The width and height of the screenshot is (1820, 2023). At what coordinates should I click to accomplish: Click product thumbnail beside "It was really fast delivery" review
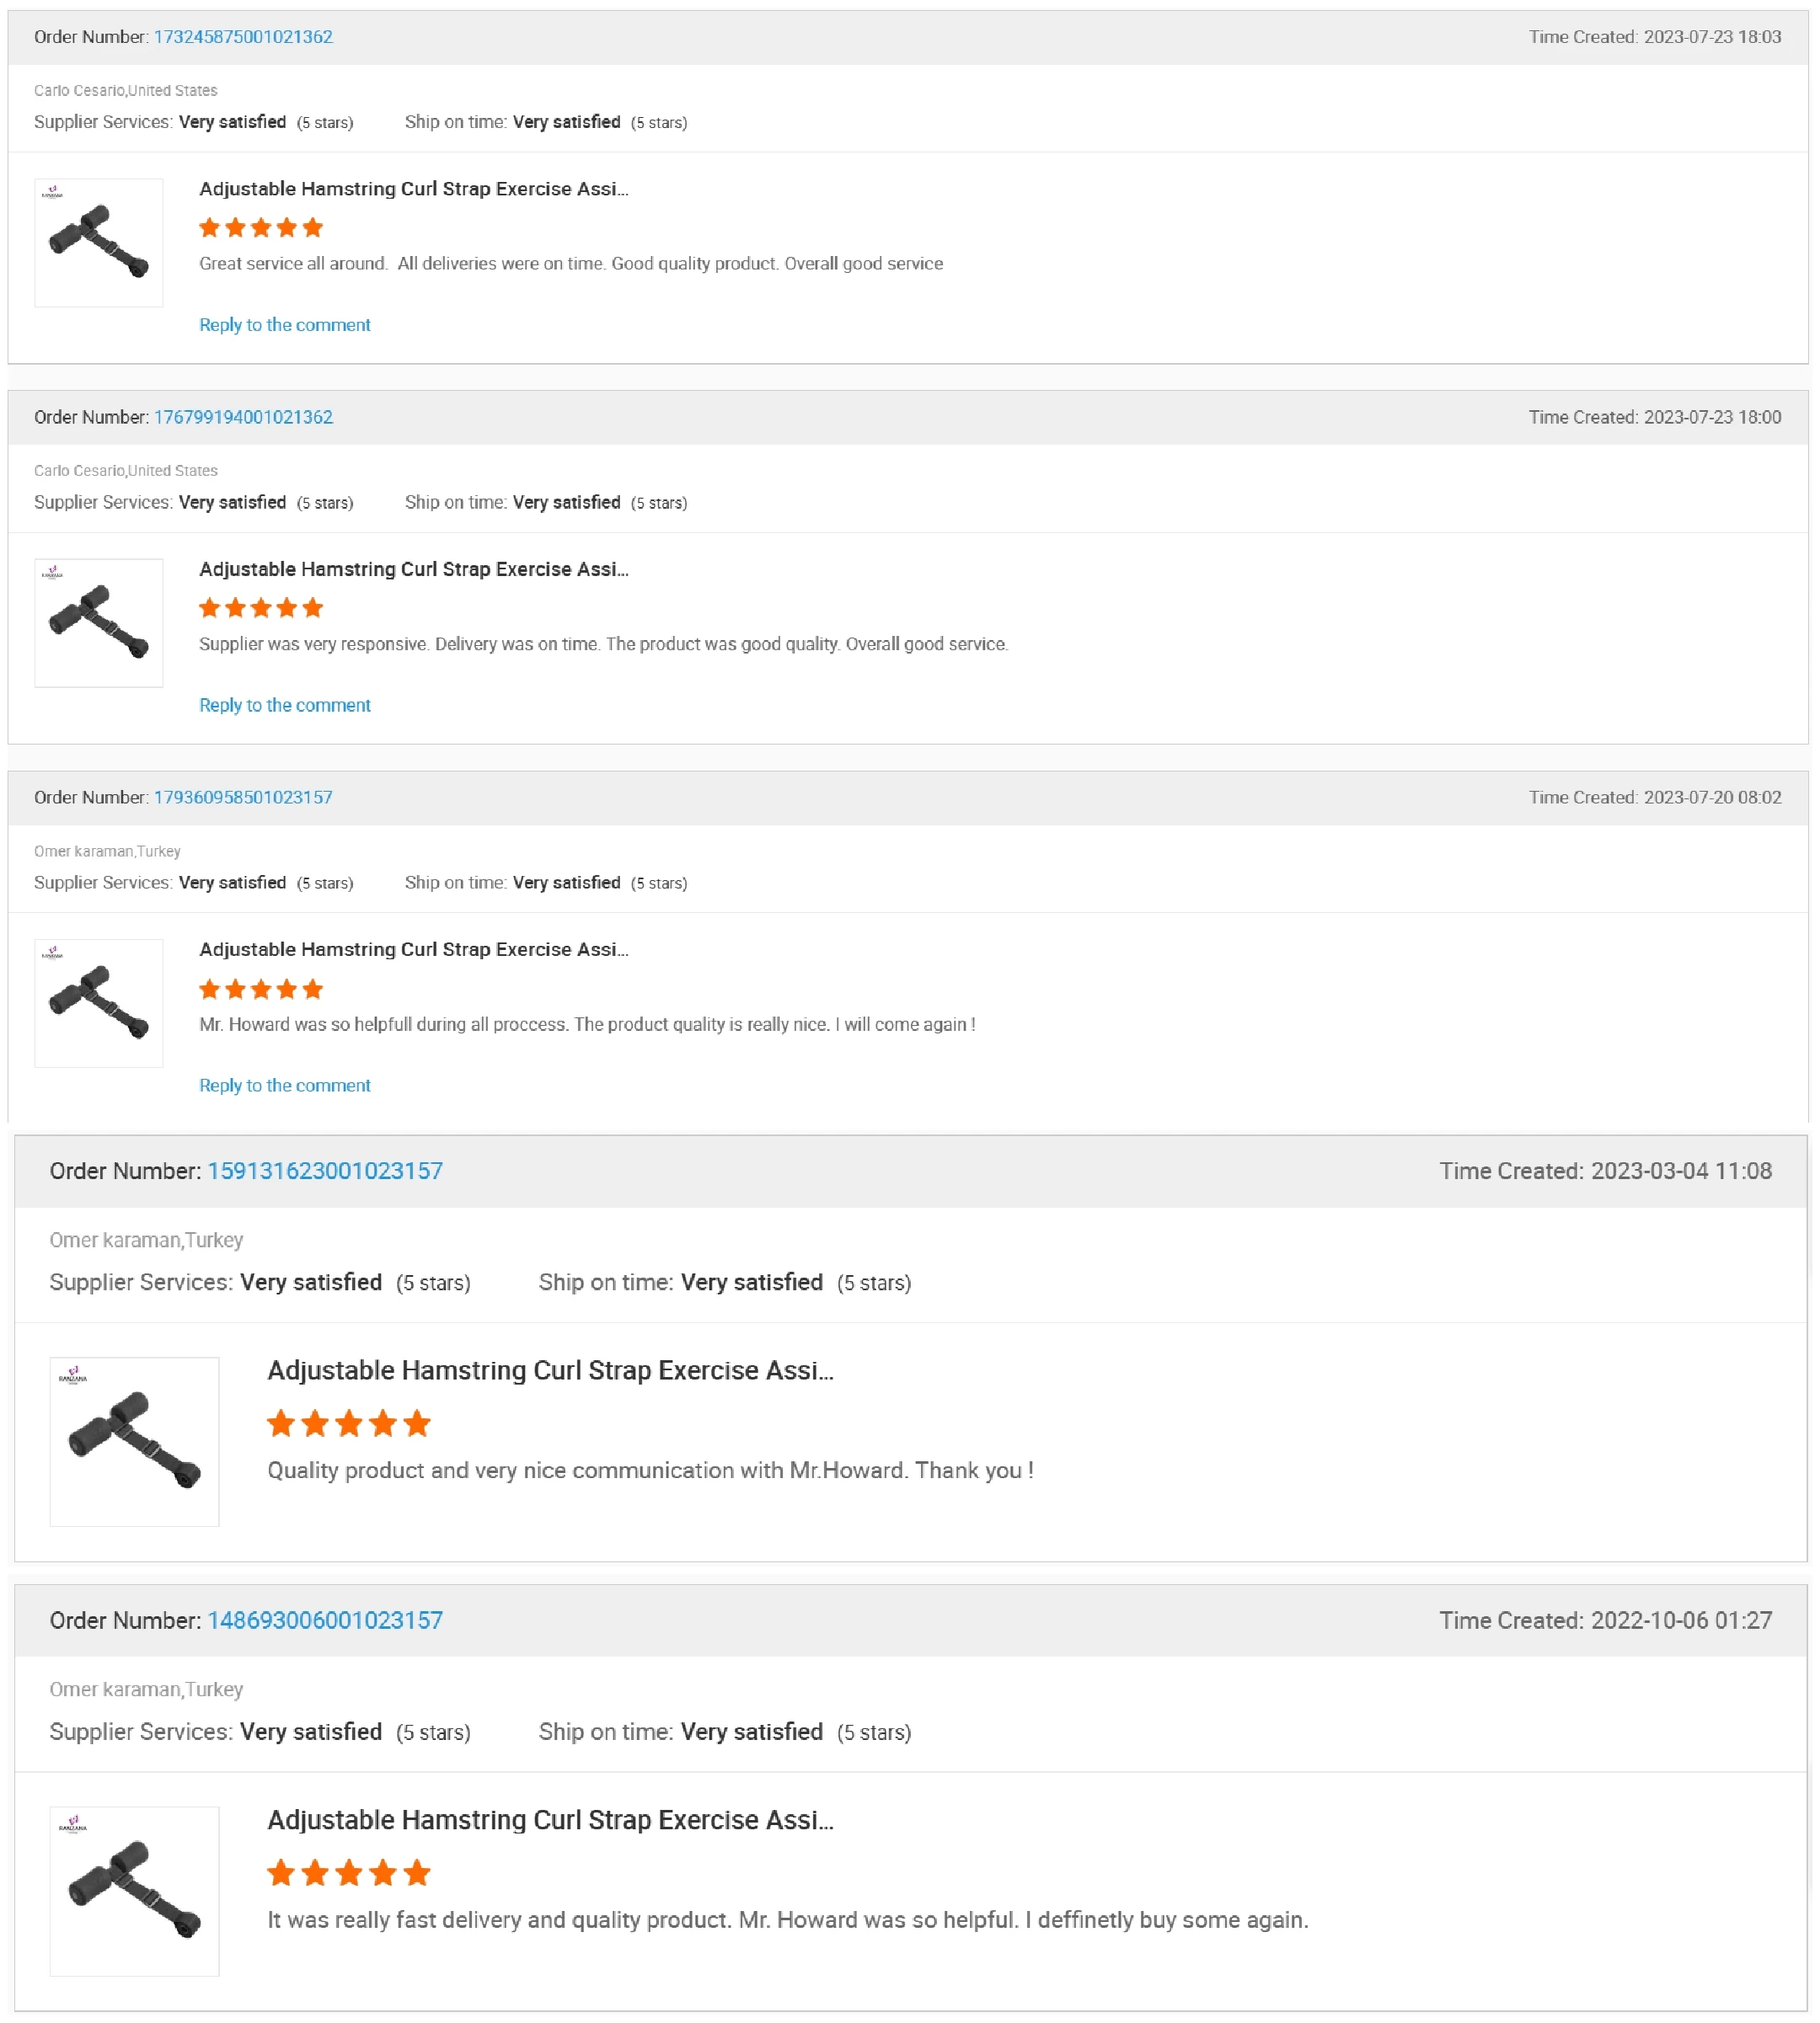point(135,1891)
